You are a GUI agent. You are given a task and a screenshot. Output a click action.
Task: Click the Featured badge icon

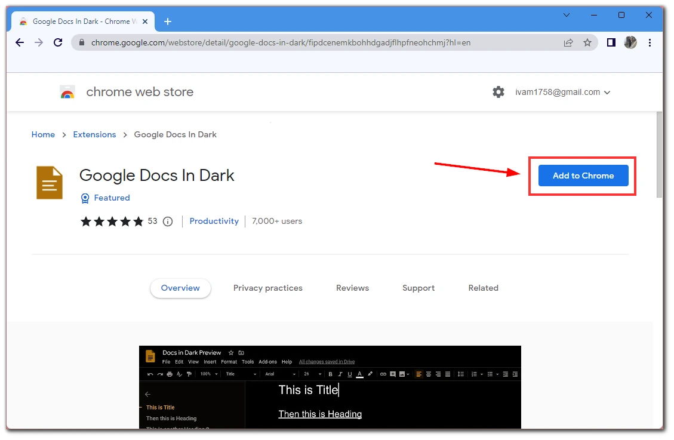coord(85,198)
